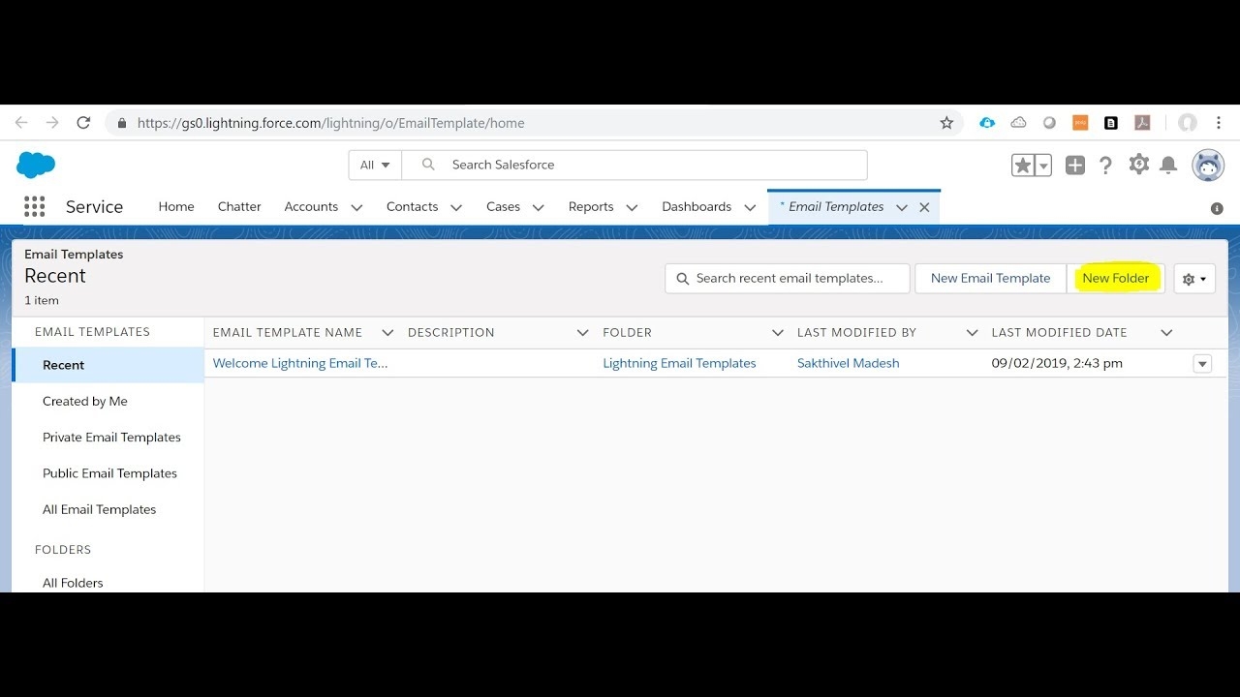Click the gray cloud extension icon
Screen dimensions: 1240x697
coord(1018,123)
